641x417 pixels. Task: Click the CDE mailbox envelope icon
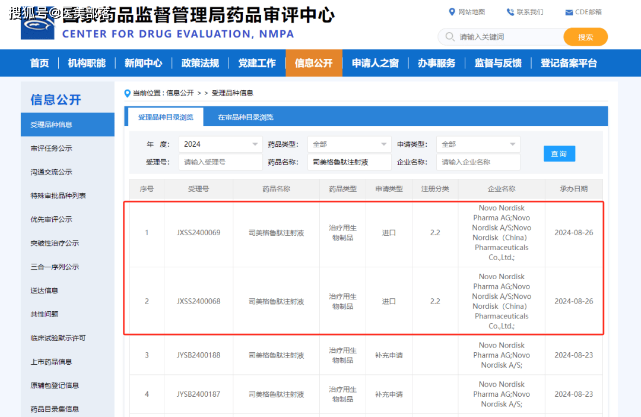click(569, 12)
